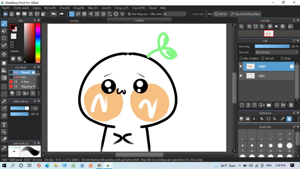Delete layer using the trash icon
The width and height of the screenshot is (300, 169).
click(291, 105)
